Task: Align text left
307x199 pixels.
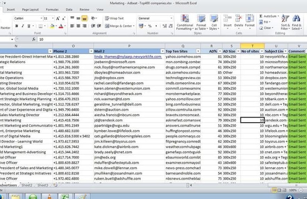Action: click(72, 26)
